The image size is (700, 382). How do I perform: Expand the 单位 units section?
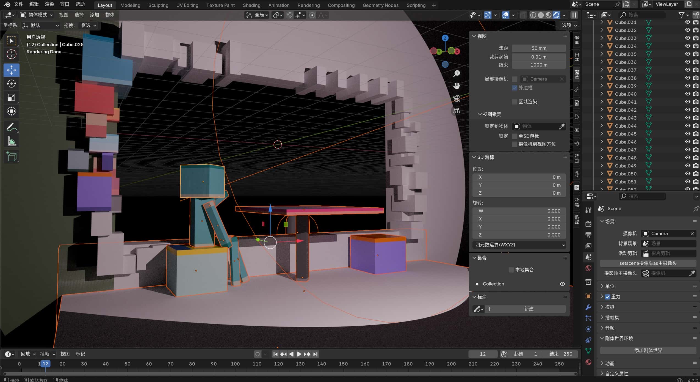click(610, 286)
